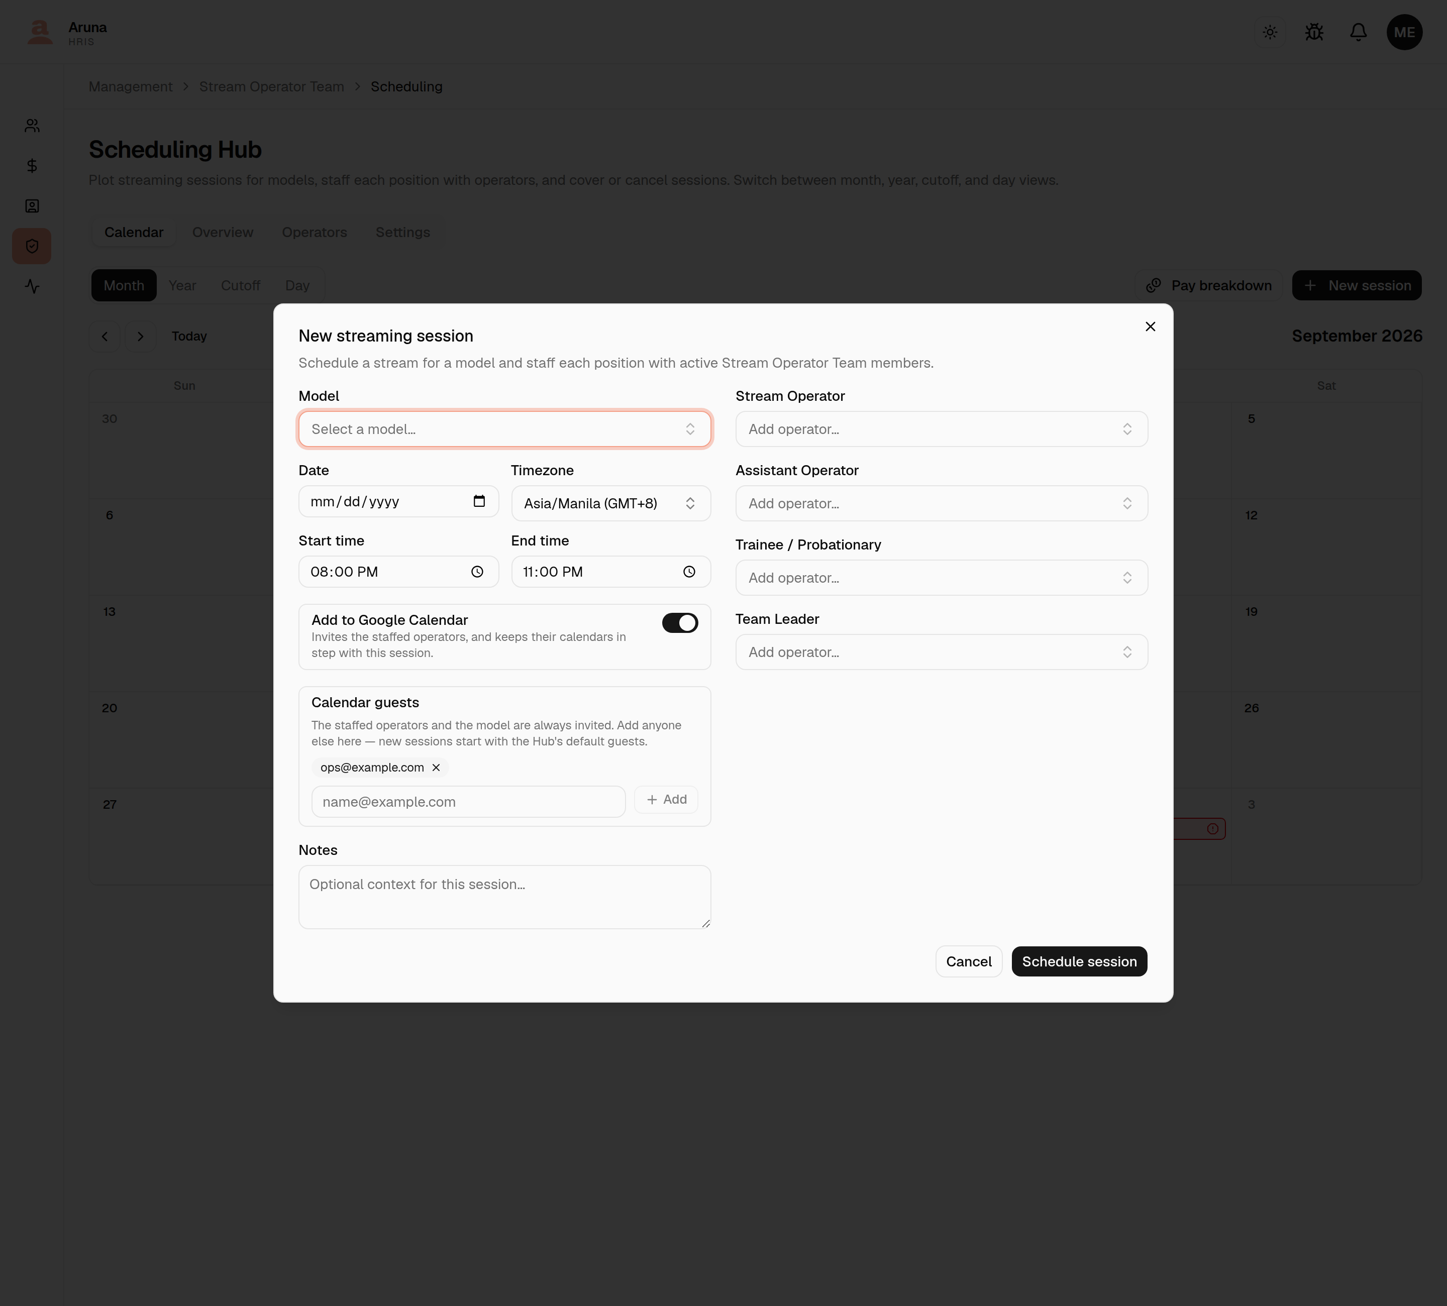Select the shield check sidebar icon
This screenshot has width=1447, height=1306.
[32, 246]
